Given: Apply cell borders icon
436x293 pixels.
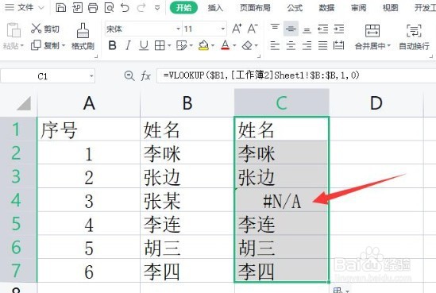Looking at the screenshot, I should 160,45.
